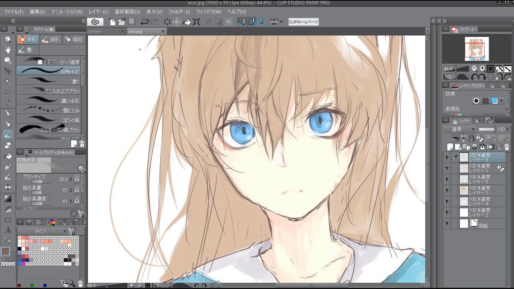
Task: Delete layer with trash icon
Action: tap(507, 147)
